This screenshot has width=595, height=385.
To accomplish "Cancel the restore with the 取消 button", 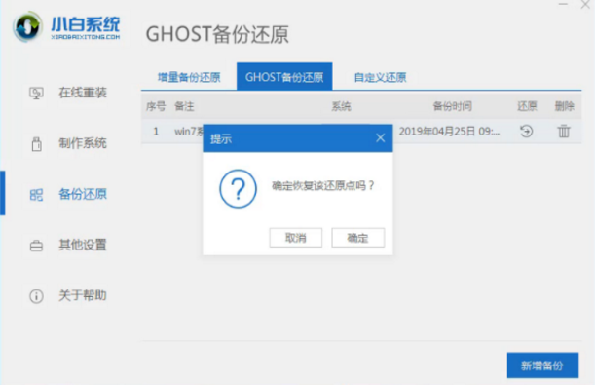I will click(x=296, y=238).
